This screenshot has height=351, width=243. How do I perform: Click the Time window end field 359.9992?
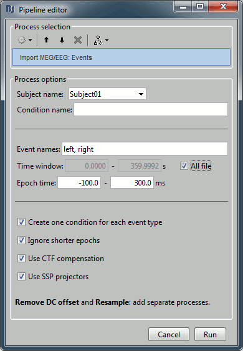point(140,166)
